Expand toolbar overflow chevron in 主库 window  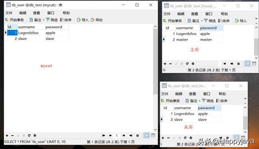(256, 19)
